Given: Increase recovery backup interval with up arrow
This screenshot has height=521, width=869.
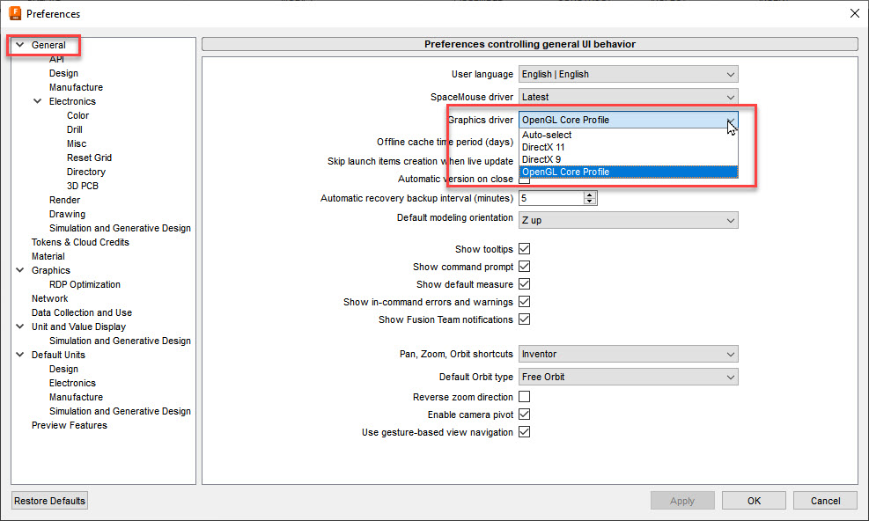Looking at the screenshot, I should (x=590, y=194).
